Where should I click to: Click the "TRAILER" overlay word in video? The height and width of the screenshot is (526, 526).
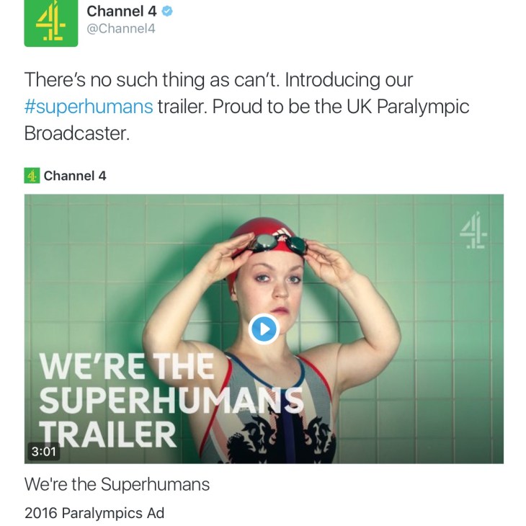coord(107,433)
